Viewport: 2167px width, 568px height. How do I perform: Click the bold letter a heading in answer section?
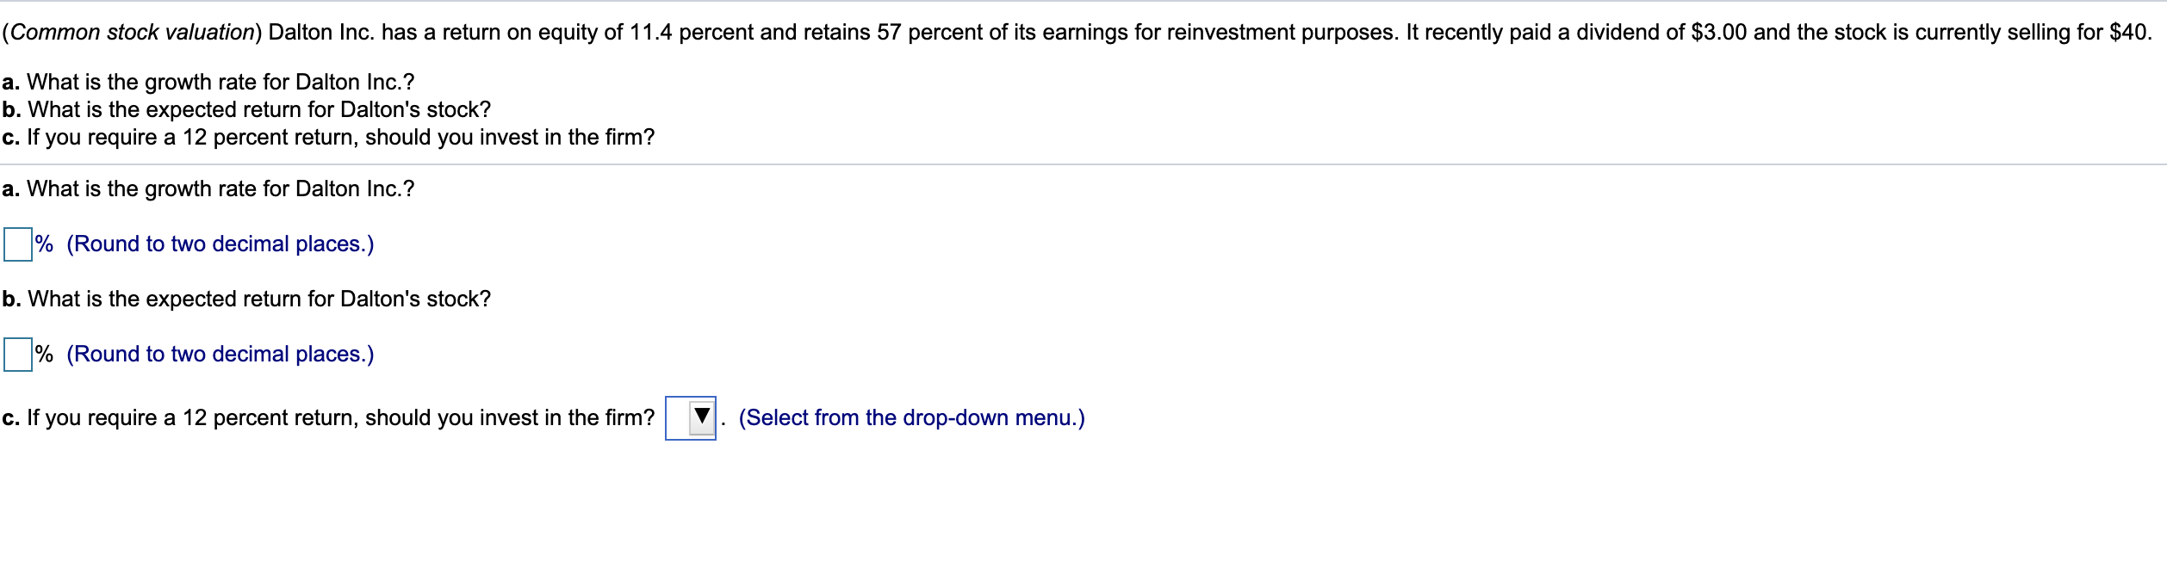pyautogui.click(x=9, y=188)
